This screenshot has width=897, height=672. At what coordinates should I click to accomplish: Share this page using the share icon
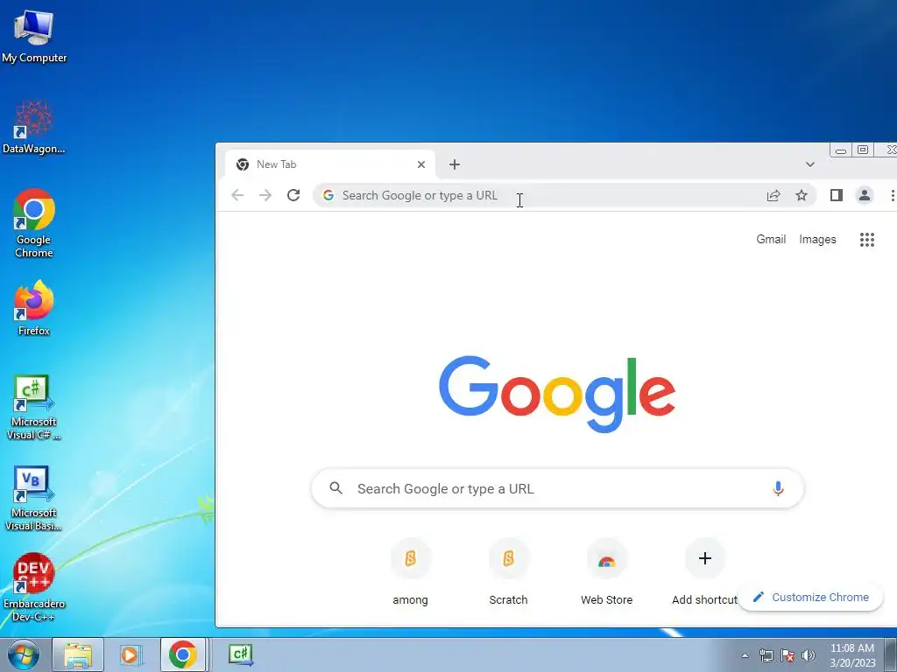tap(773, 195)
